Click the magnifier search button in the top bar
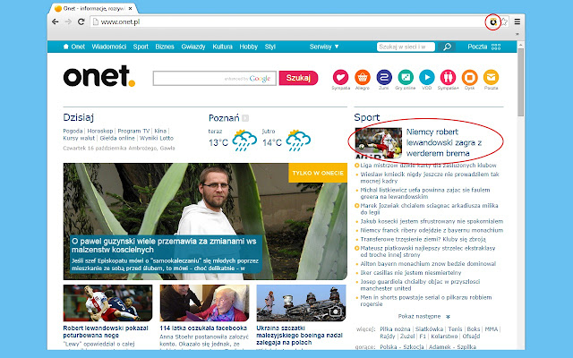This screenshot has width=573, height=358. tap(447, 47)
